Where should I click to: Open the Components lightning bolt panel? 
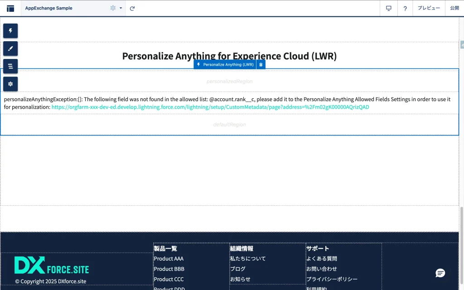coord(10,31)
